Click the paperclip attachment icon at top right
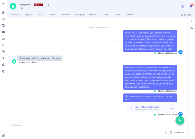 click(191, 21)
